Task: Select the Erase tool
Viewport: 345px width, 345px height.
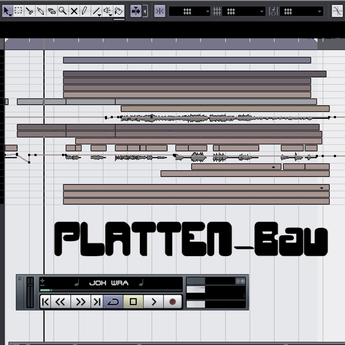Action: pyautogui.click(x=52, y=11)
